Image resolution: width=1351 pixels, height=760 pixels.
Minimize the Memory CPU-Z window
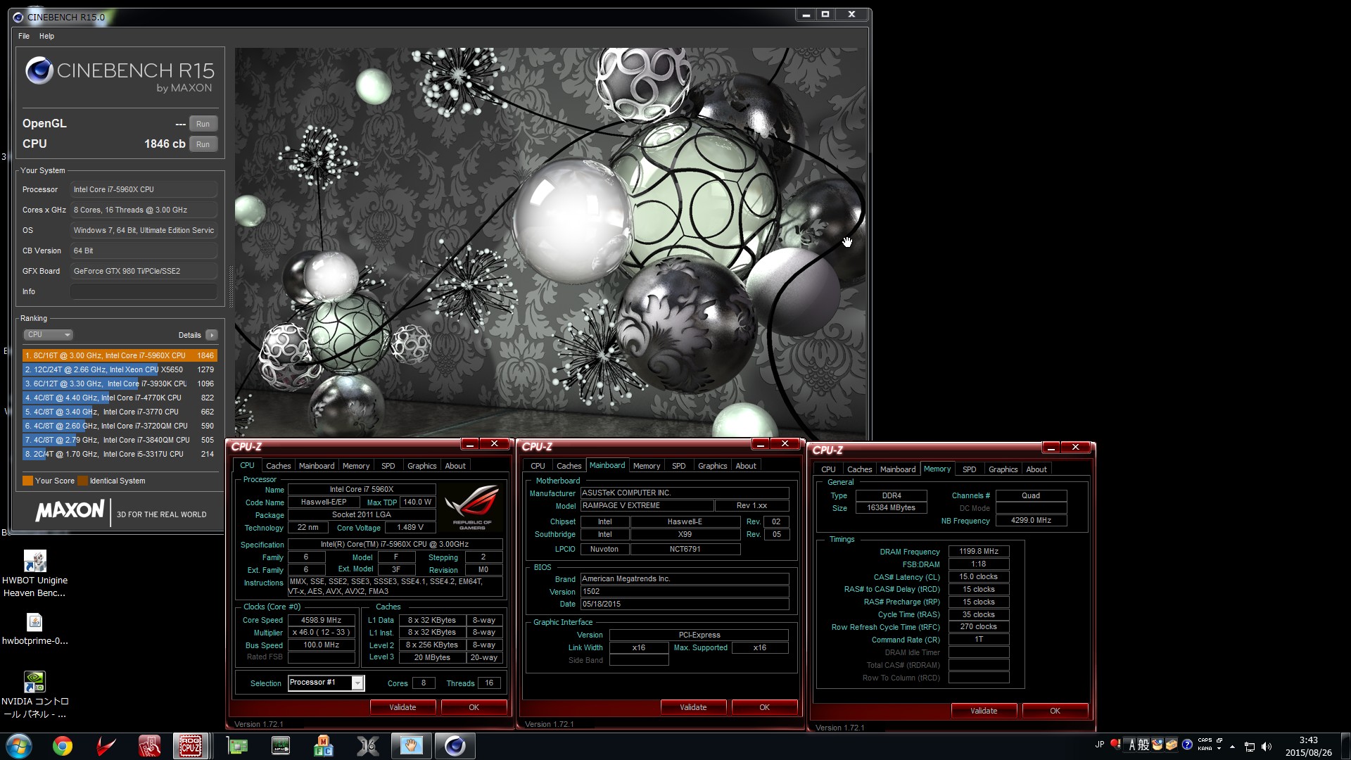pyautogui.click(x=1051, y=448)
